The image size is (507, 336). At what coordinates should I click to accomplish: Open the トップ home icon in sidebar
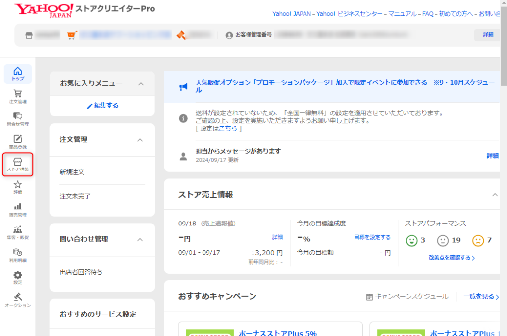coord(18,74)
